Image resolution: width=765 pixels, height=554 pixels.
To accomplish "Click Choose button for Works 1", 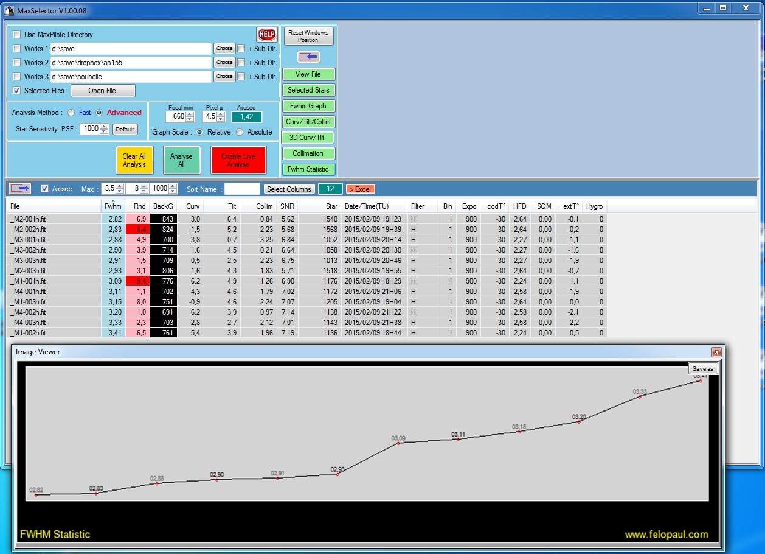I will (224, 48).
